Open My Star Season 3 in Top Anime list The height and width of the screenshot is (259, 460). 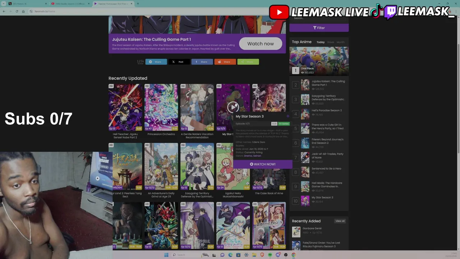click(322, 197)
